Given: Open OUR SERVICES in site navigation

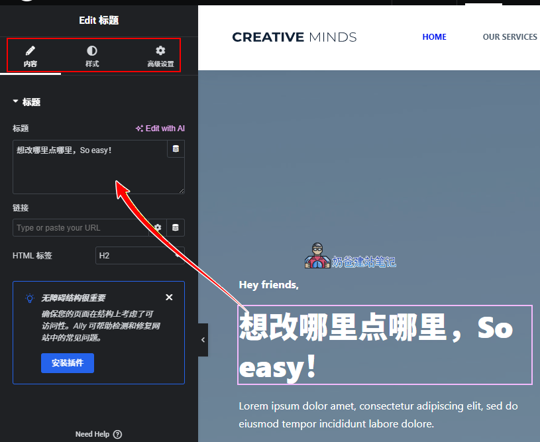Looking at the screenshot, I should 510,37.
